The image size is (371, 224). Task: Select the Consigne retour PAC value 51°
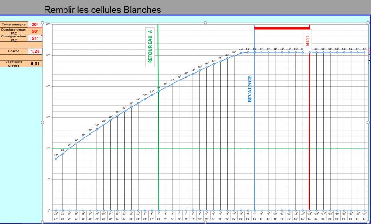pos(35,38)
